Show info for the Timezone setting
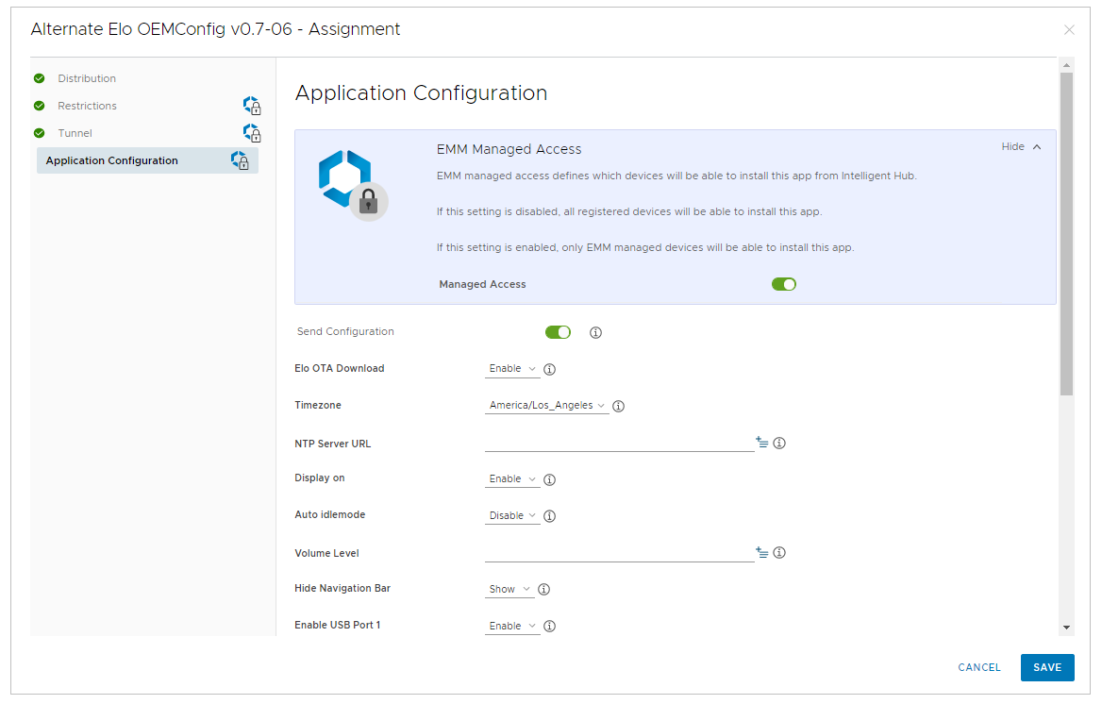 619,406
